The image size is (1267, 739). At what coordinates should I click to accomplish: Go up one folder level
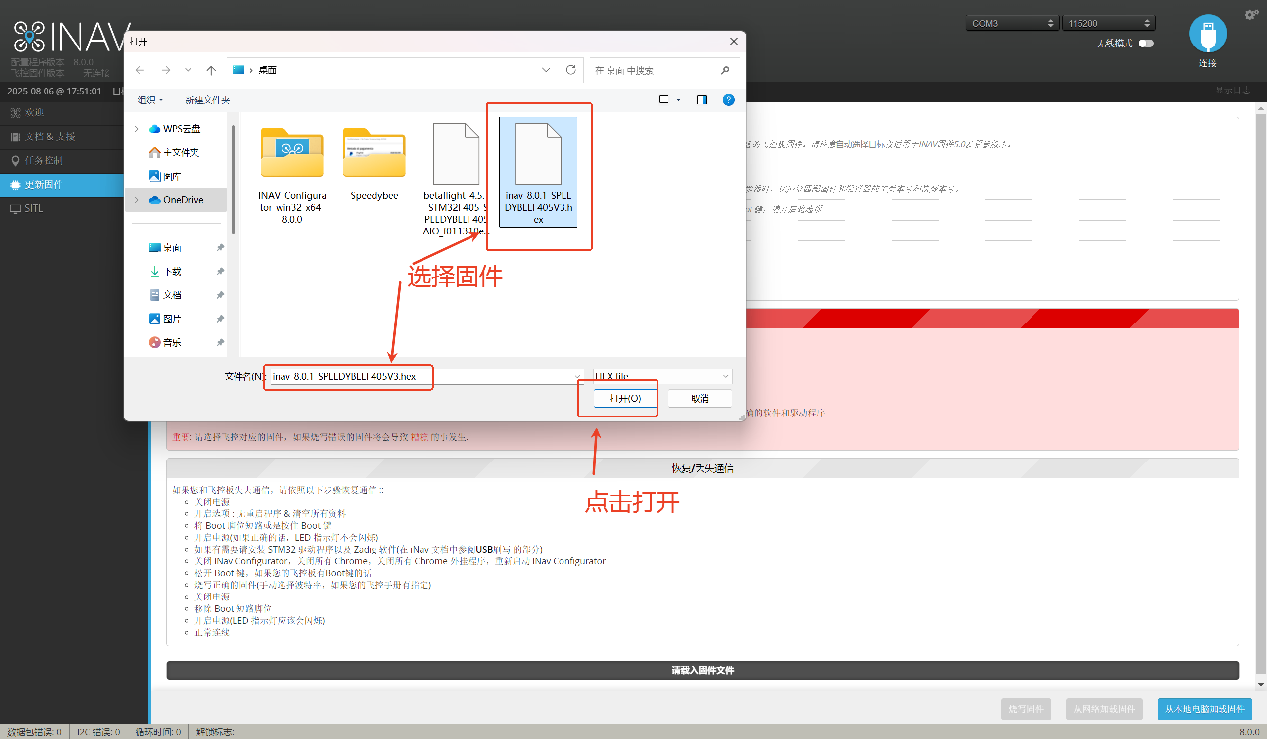click(211, 70)
